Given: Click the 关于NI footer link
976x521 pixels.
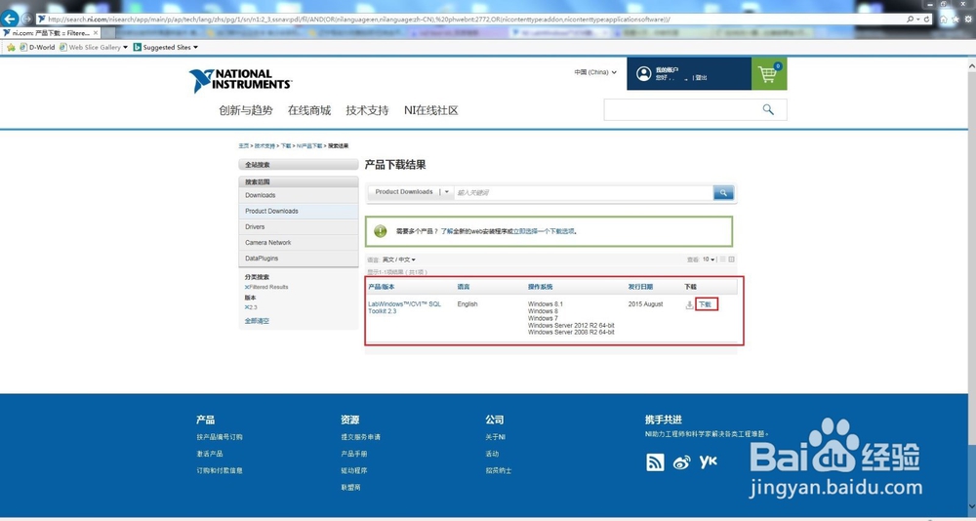Looking at the screenshot, I should point(496,437).
